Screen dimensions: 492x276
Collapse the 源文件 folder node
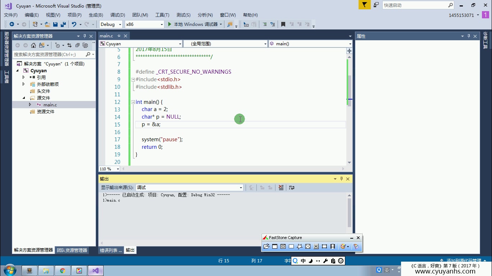pos(24,98)
